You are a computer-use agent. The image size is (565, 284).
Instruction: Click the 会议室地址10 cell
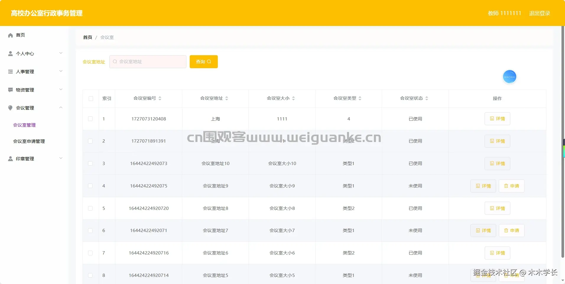[x=215, y=164]
